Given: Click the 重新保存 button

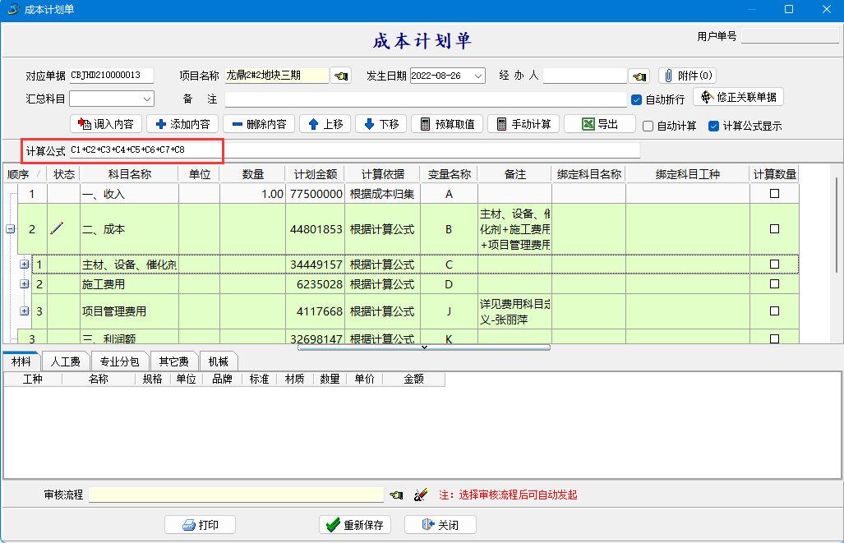Looking at the screenshot, I should [x=355, y=525].
